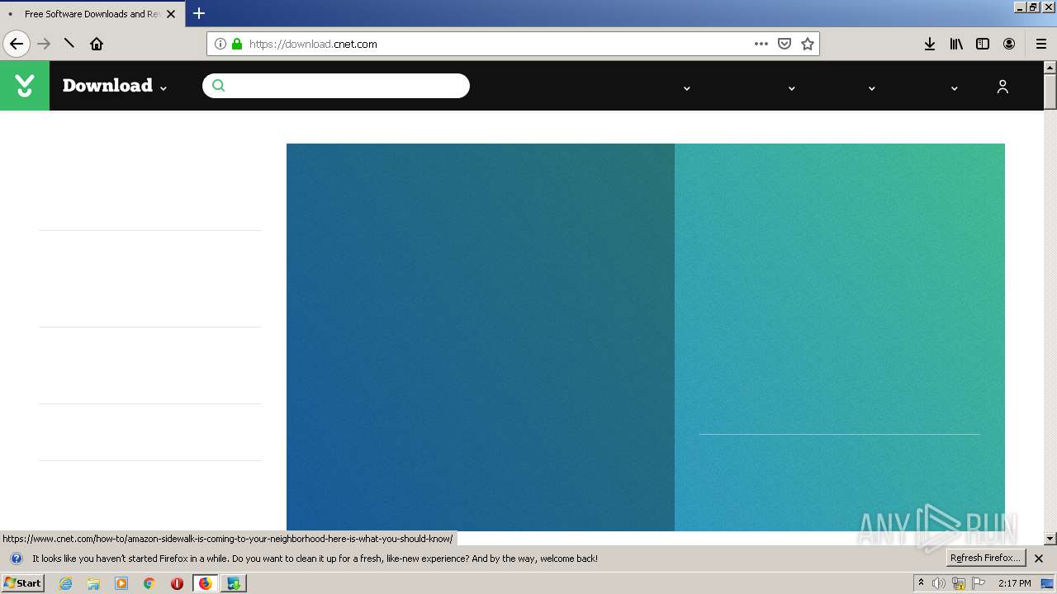Click the search magnifier icon

tap(218, 85)
